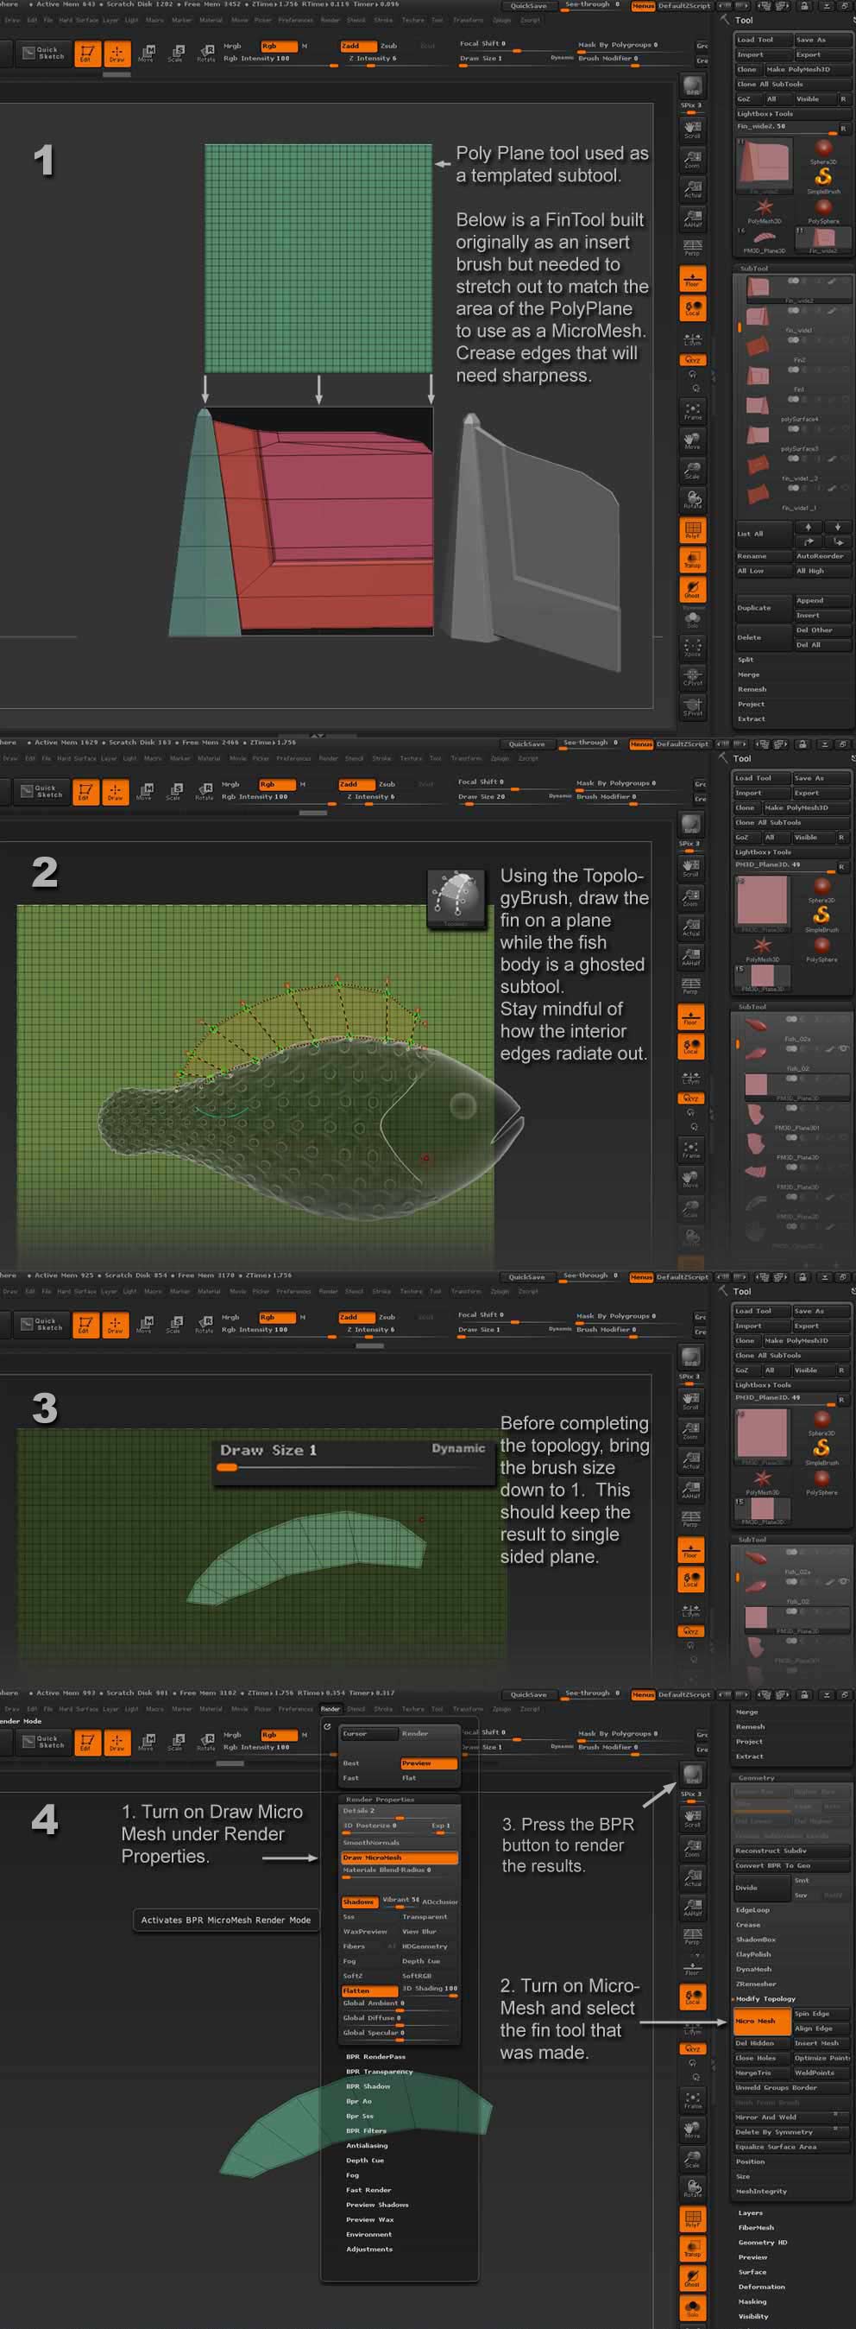Click Convert BPR To Geo button

(773, 1865)
